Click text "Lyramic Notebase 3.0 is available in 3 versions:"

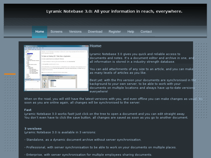click(x=60, y=132)
